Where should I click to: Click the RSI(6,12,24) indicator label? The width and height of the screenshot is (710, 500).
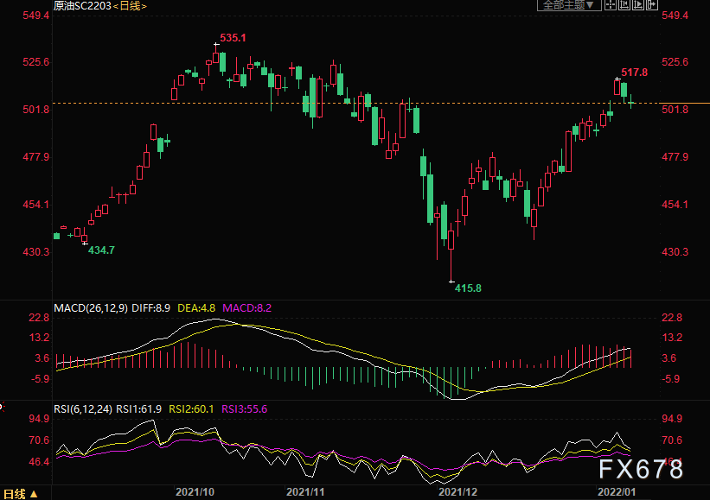pos(83,409)
